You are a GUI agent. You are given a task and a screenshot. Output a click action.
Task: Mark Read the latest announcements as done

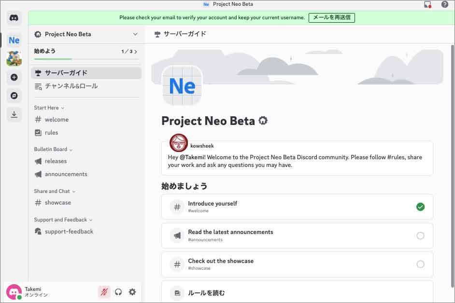point(420,235)
